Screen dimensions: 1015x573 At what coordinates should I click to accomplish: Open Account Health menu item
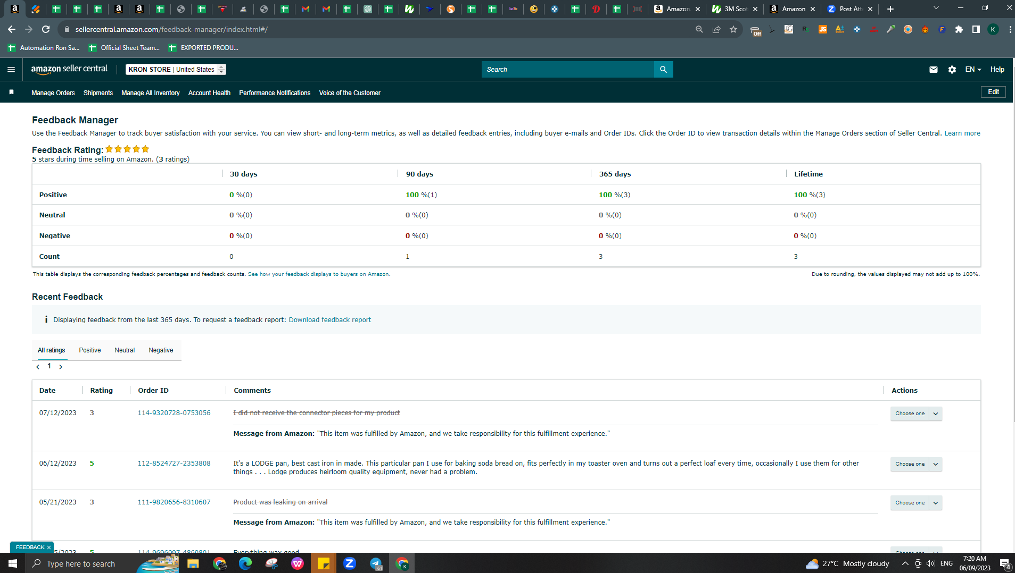tap(209, 93)
